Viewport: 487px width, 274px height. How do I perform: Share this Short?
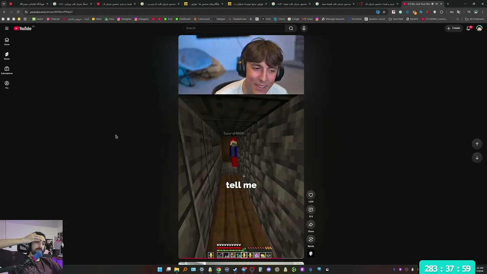311,225
